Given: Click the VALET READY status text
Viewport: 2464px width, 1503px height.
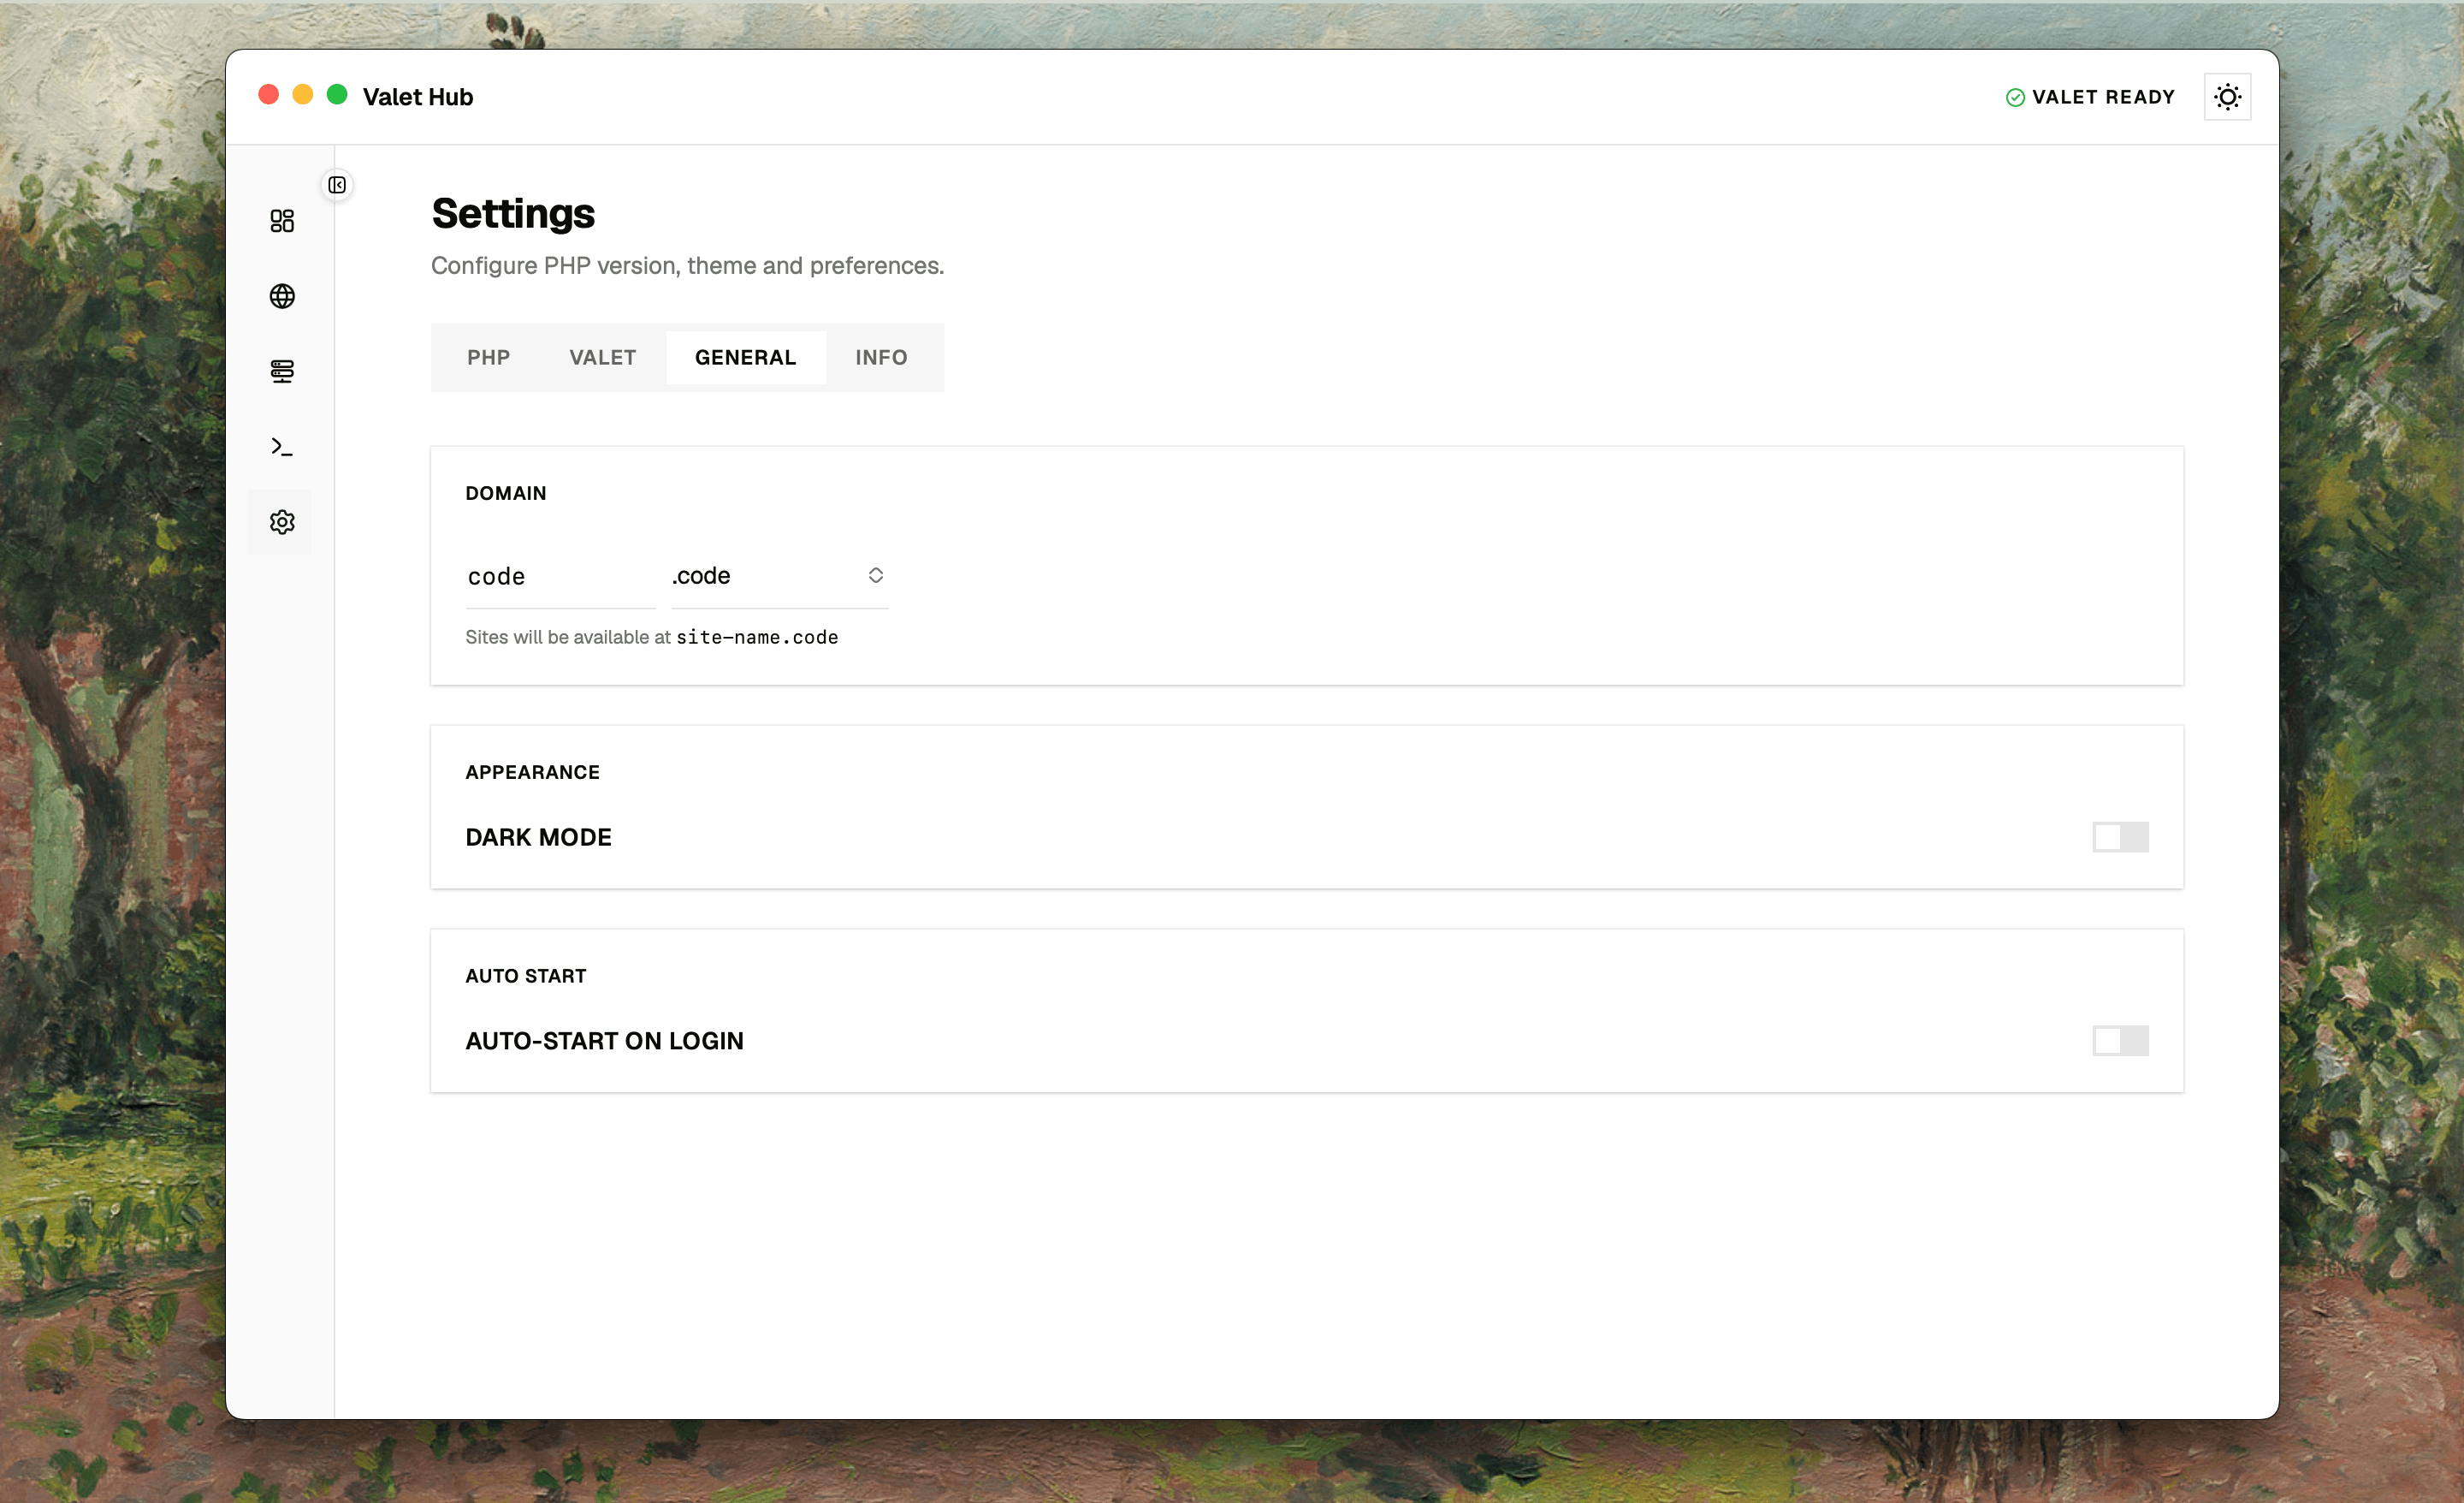Looking at the screenshot, I should coord(2103,97).
